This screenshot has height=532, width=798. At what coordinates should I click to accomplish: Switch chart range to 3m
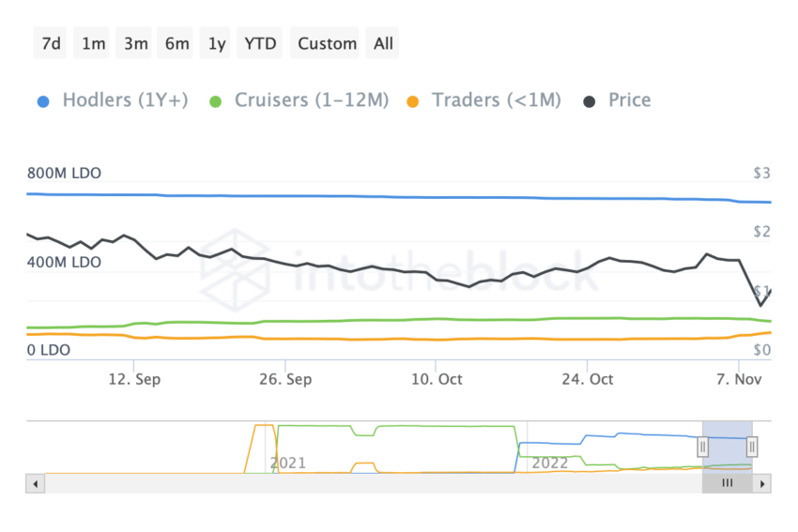(x=134, y=43)
